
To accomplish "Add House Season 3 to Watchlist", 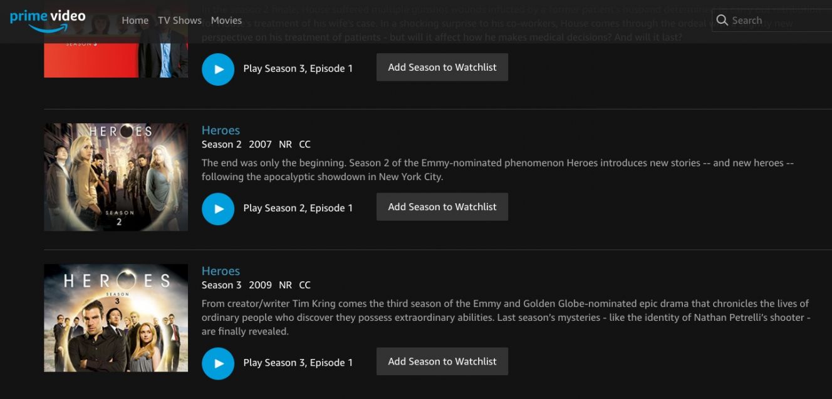I will coord(442,67).
